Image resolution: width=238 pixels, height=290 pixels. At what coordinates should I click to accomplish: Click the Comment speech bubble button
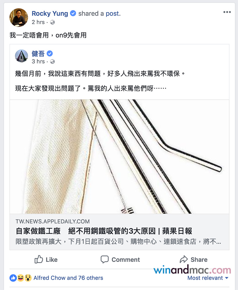120,260
